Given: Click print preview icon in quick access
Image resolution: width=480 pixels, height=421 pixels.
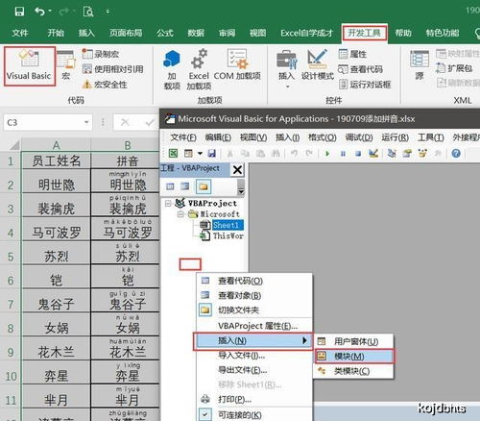Looking at the screenshot, I should coord(88,12).
